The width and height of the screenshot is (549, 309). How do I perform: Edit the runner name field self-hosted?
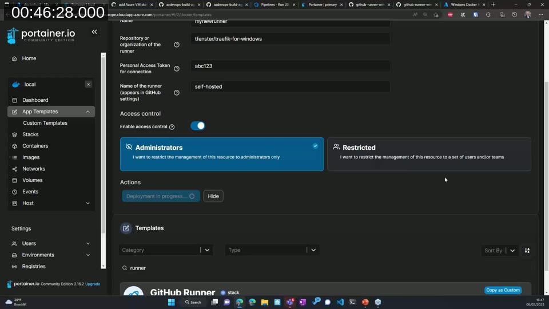click(x=291, y=86)
